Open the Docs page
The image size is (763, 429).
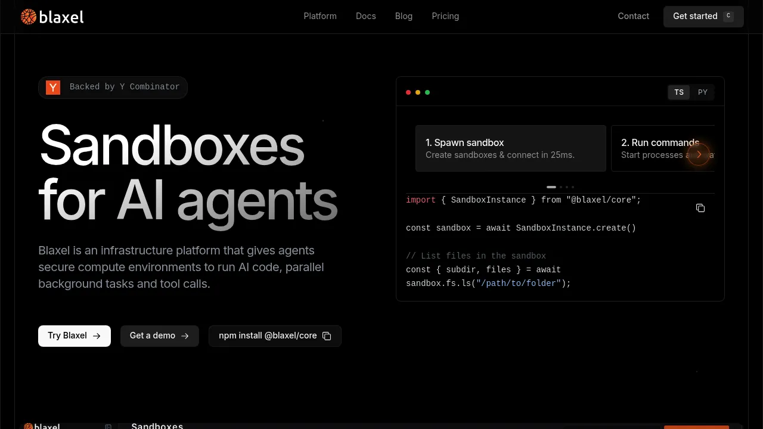pos(366,16)
